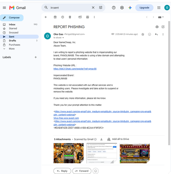Click the REPORT PHISHING subject line
Image resolution: width=171 pixels, height=174 pixels.
point(69,27)
